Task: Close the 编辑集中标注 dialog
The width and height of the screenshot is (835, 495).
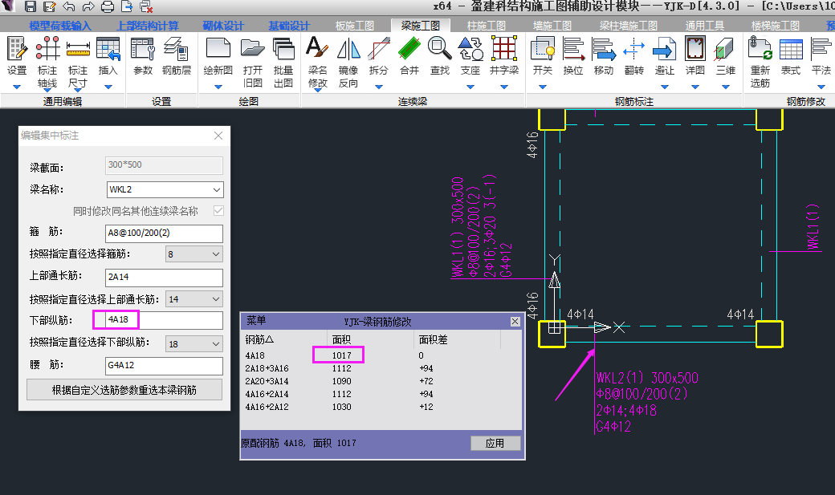Action: coord(218,136)
